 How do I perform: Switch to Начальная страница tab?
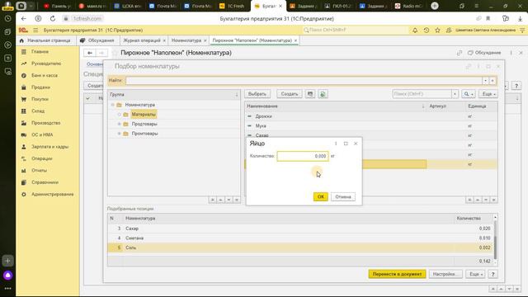pos(45,40)
